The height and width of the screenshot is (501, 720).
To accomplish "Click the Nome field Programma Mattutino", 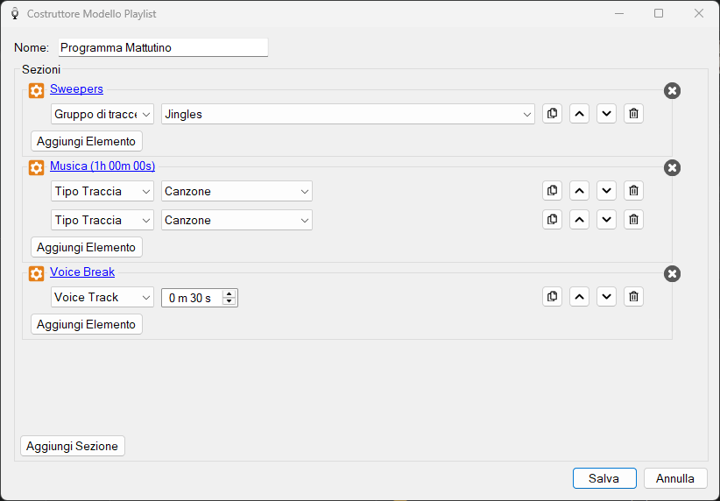I will (163, 48).
